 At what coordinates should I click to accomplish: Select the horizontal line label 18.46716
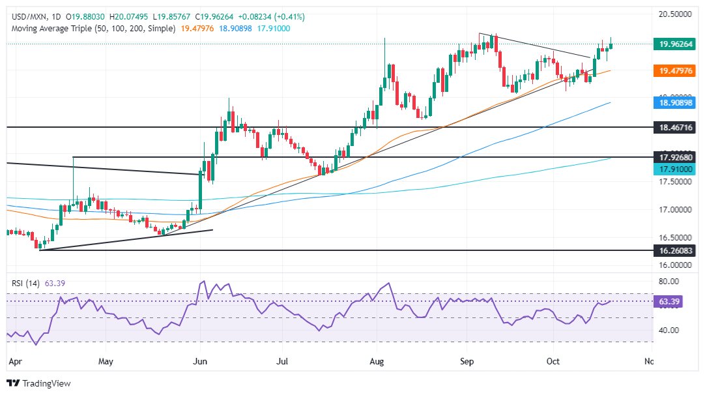pos(675,128)
